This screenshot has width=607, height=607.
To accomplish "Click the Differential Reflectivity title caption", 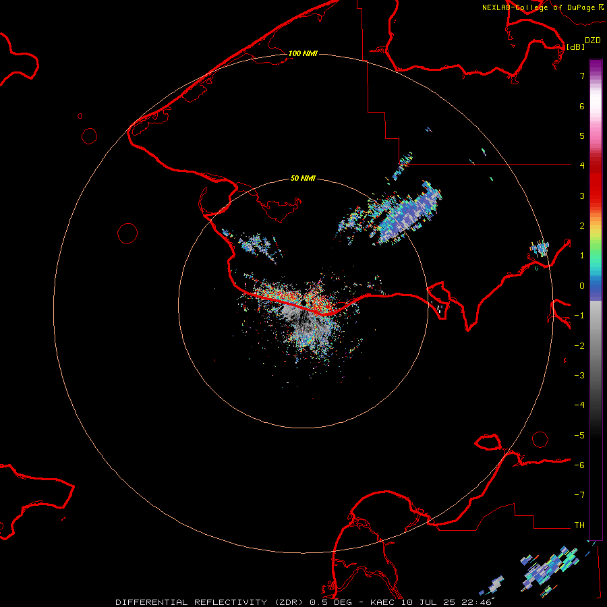I will tap(304, 602).
